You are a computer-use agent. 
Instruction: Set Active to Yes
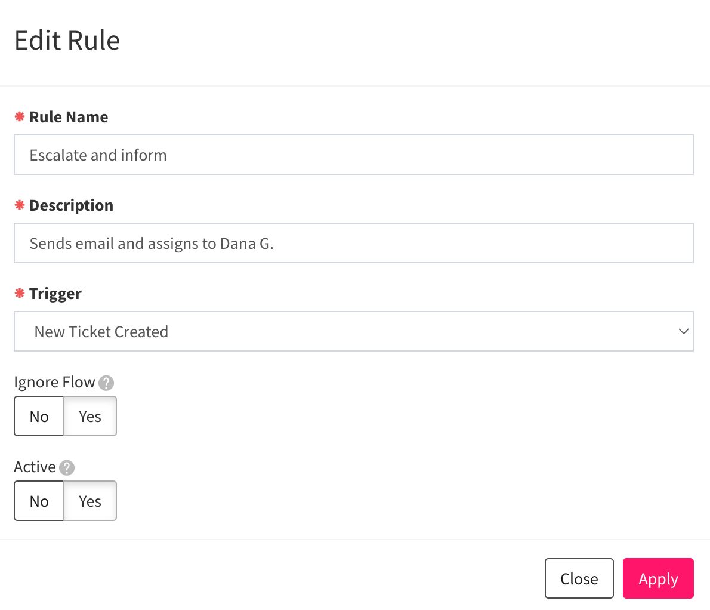coord(90,501)
